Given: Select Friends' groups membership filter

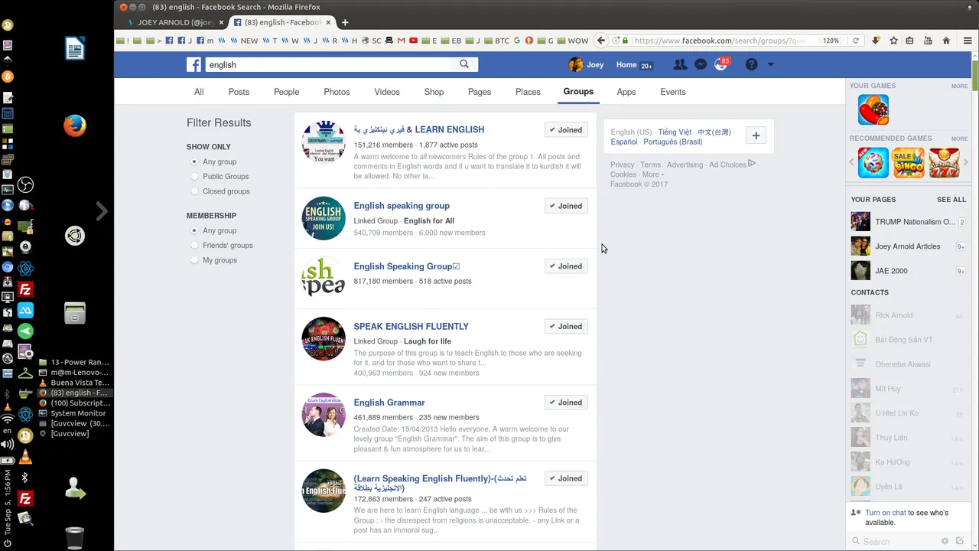Looking at the screenshot, I should coord(194,245).
